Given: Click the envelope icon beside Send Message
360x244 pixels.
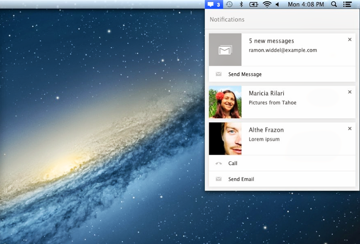Looking at the screenshot, I should 219,74.
